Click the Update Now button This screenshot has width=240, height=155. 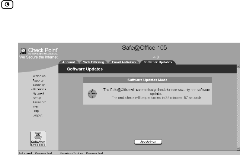tap(148, 142)
